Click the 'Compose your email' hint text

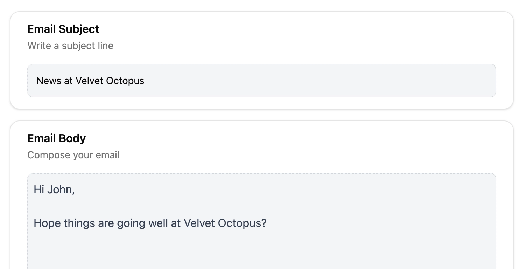pyautogui.click(x=73, y=155)
